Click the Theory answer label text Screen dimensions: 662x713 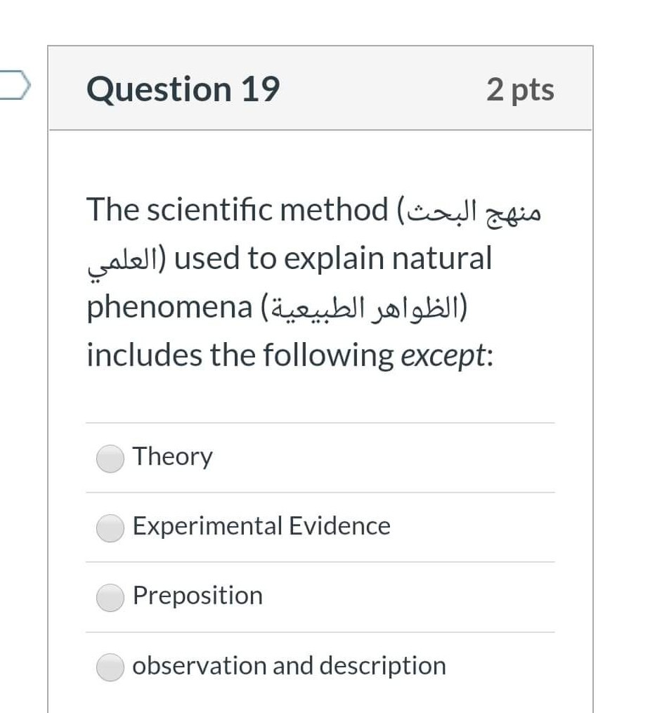[172, 457]
